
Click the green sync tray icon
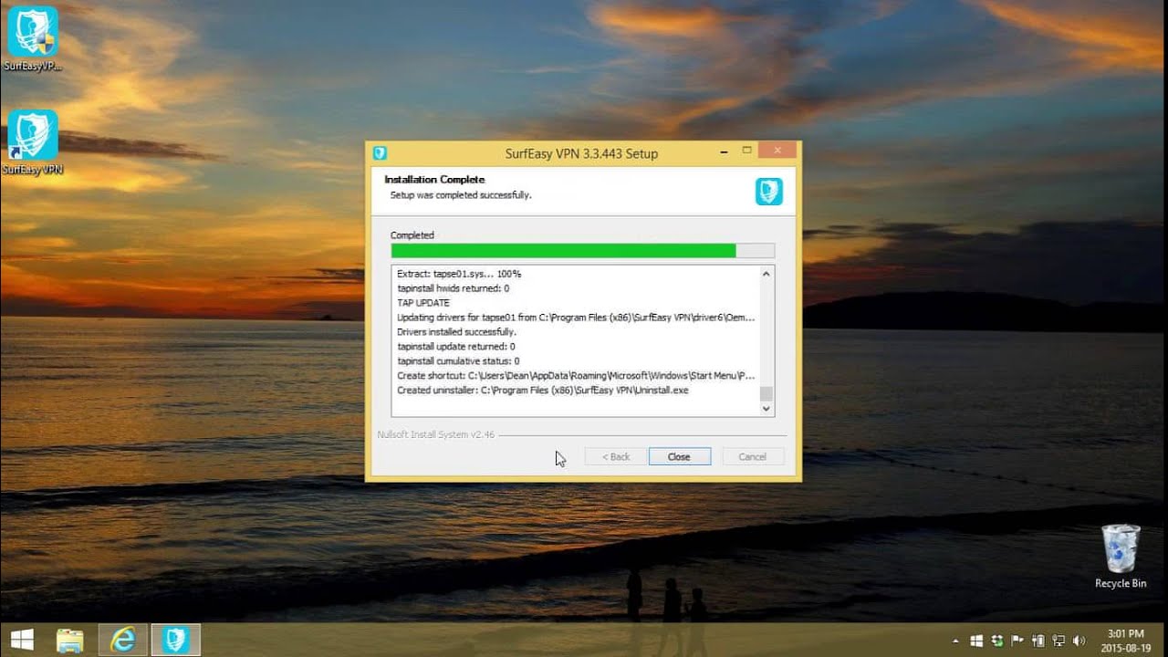coord(997,641)
